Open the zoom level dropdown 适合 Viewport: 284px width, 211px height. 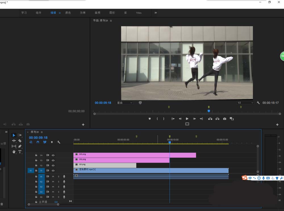(x=124, y=103)
